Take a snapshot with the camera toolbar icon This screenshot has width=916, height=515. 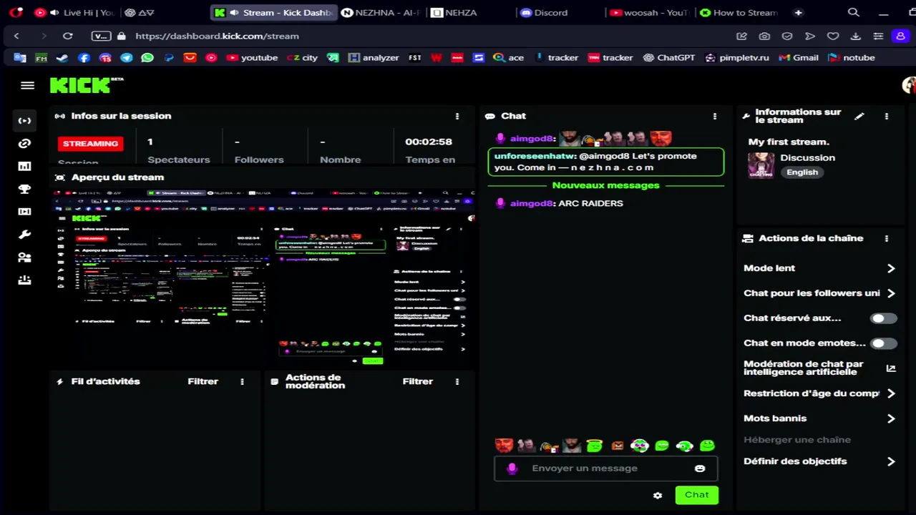pos(764,36)
